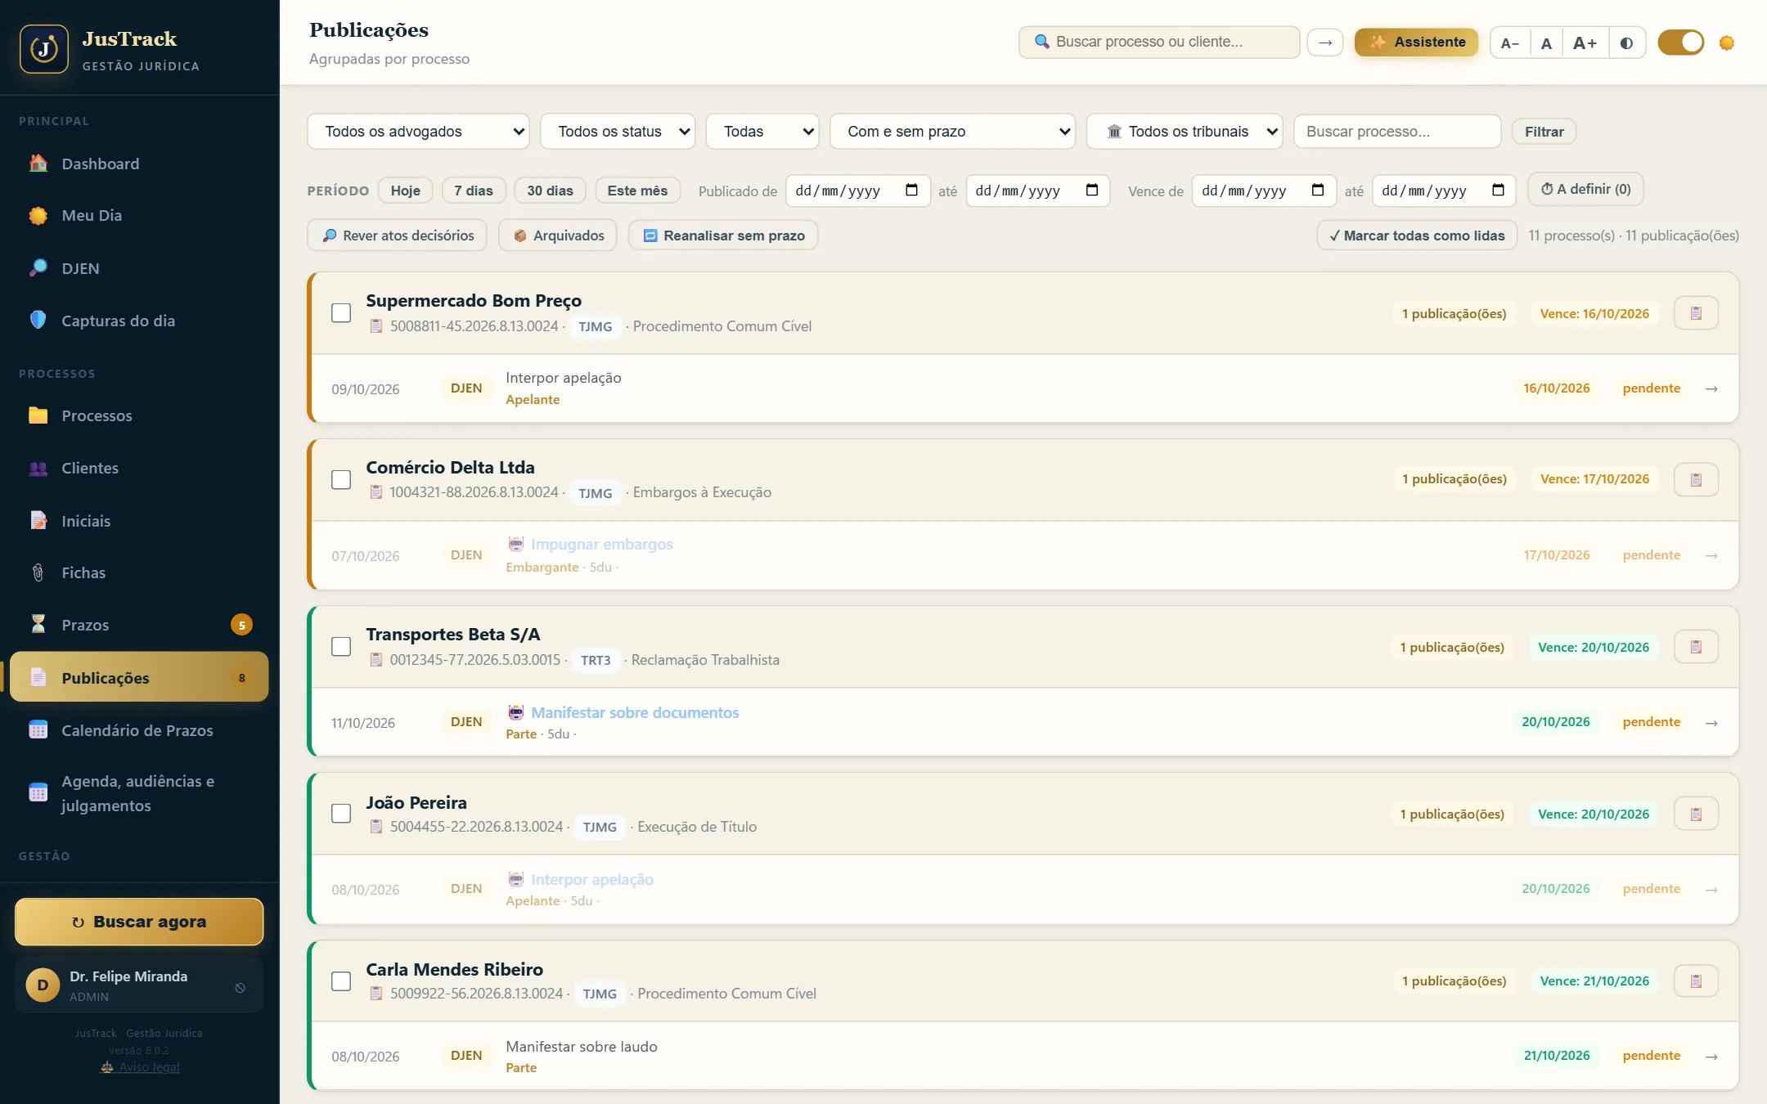Check the Supermercado Bom Preço checkbox
The height and width of the screenshot is (1104, 1767).
[x=341, y=313]
